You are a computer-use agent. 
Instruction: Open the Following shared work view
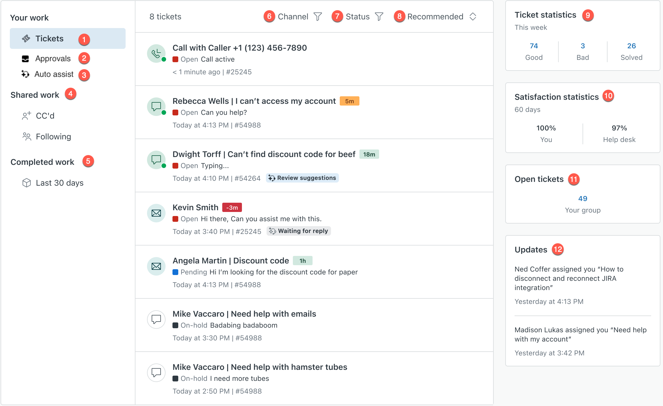click(53, 136)
